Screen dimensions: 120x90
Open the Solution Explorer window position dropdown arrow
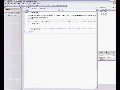[x=112, y=8]
